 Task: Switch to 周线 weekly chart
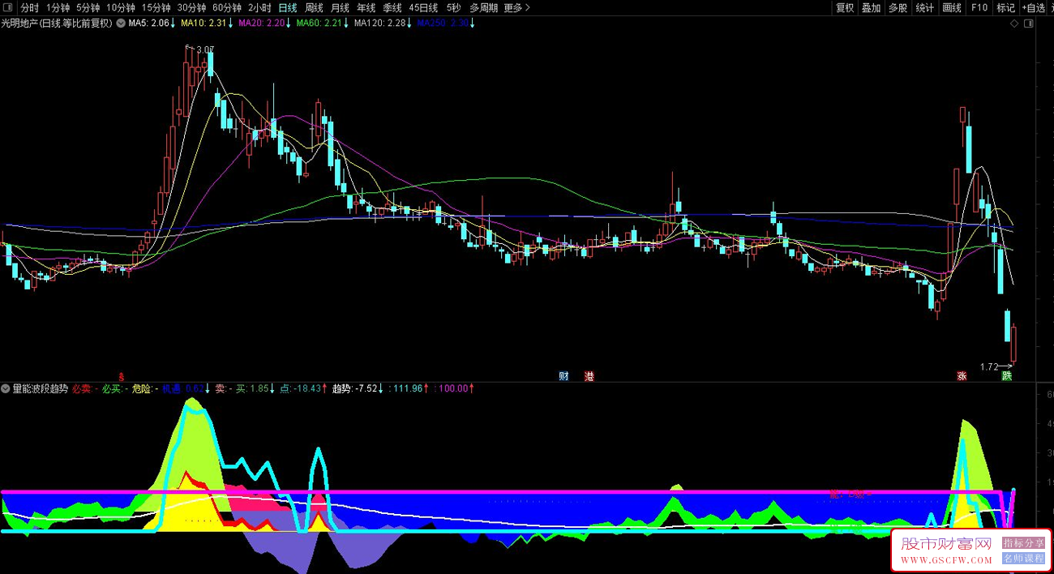click(314, 7)
